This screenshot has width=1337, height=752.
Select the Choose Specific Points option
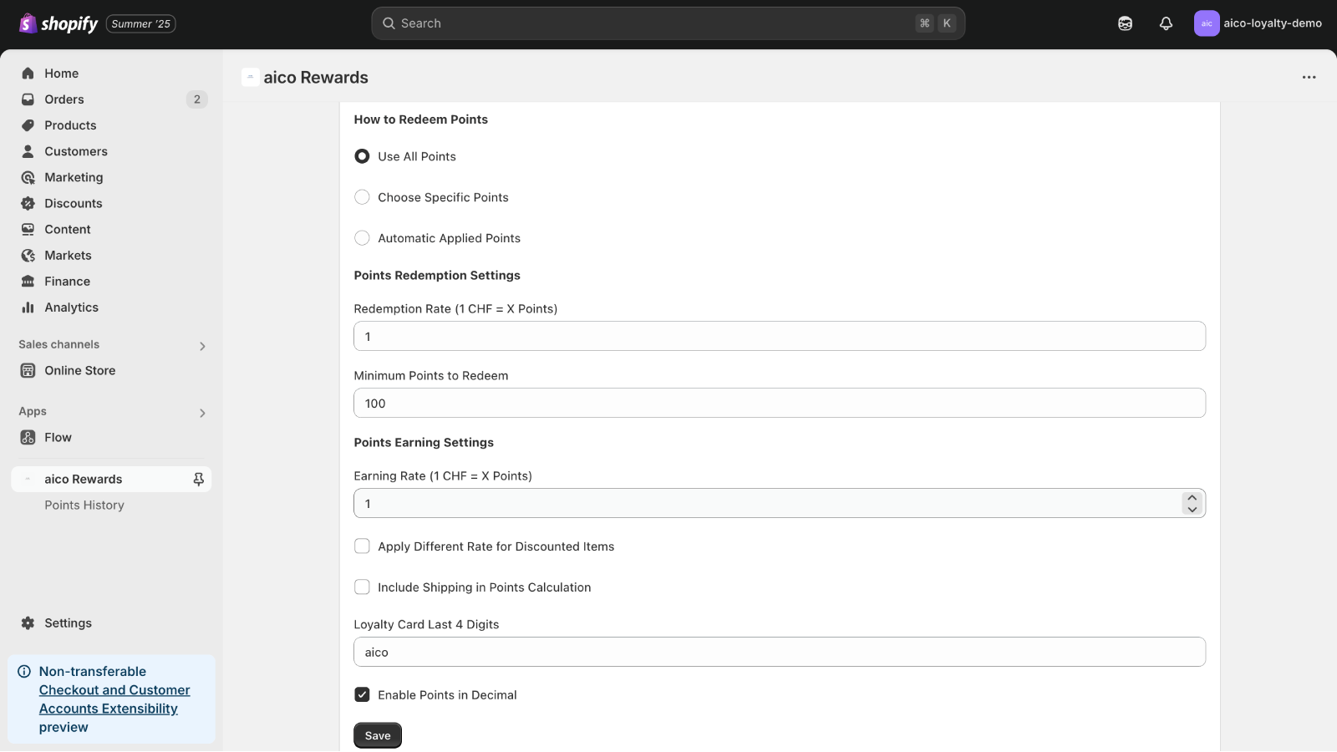[x=362, y=197]
